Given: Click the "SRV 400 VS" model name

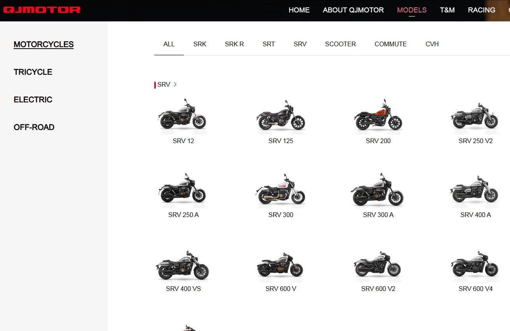Looking at the screenshot, I should [184, 289].
